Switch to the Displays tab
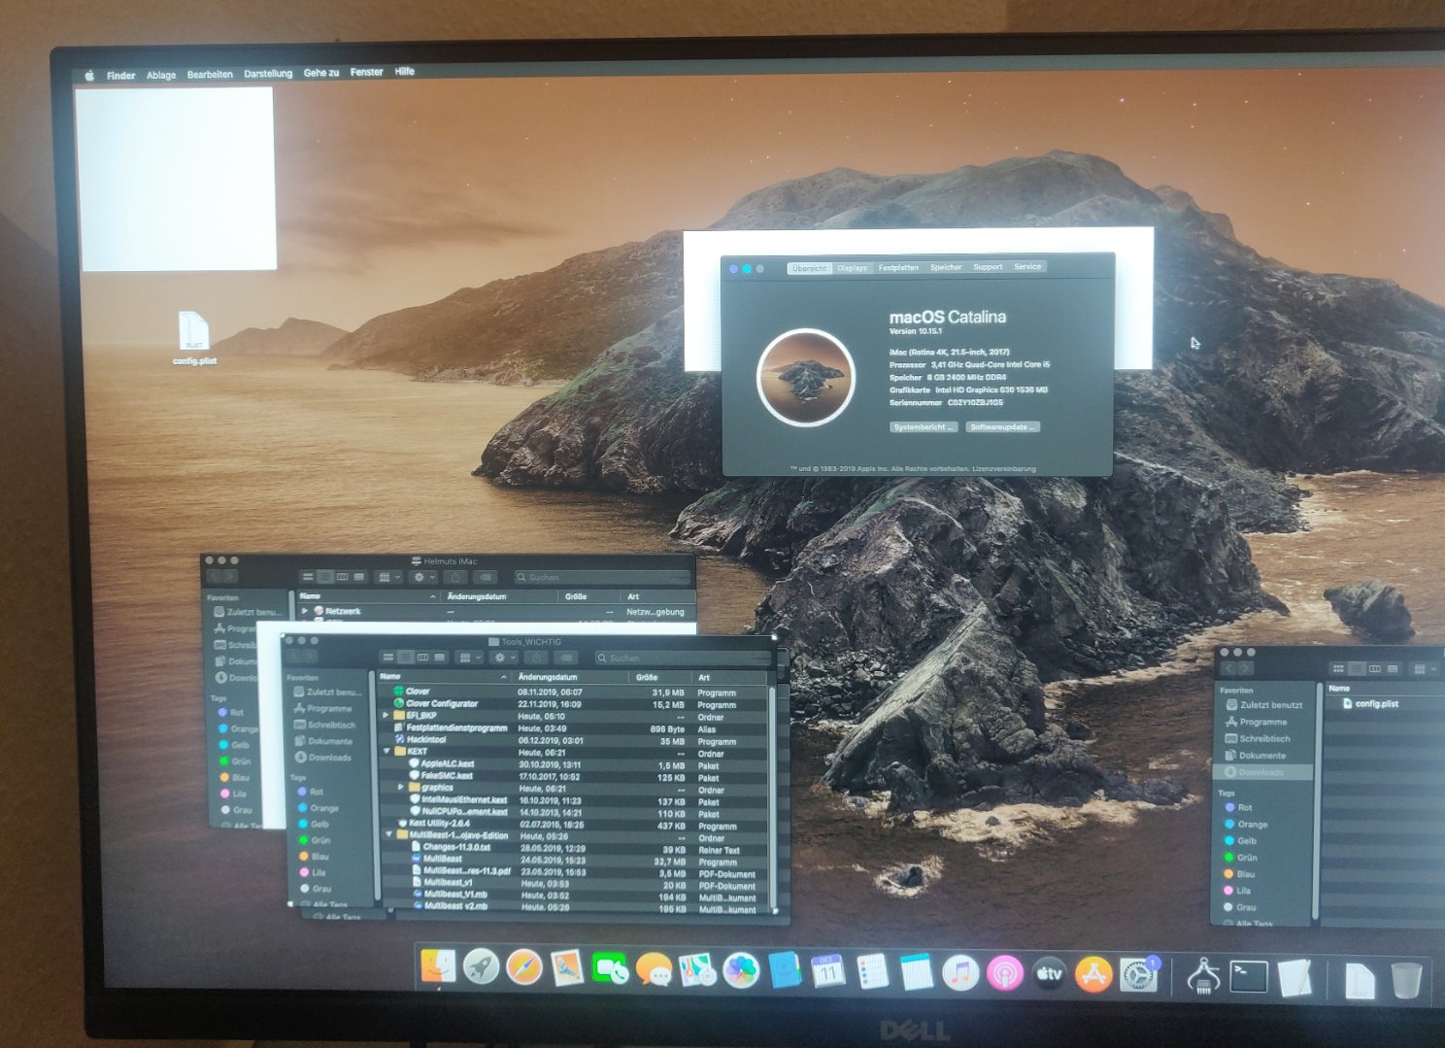The width and height of the screenshot is (1445, 1048). tap(852, 268)
